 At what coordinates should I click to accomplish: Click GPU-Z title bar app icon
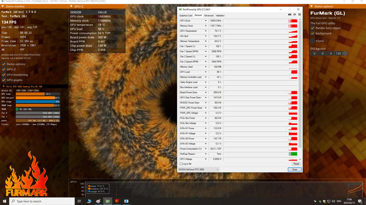pos(180,9)
